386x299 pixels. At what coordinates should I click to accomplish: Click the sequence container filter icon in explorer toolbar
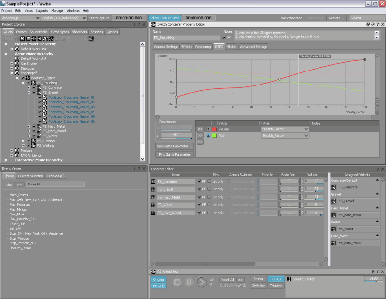pyautogui.click(x=28, y=39)
